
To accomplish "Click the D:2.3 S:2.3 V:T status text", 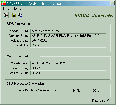I will pos(102,100).
